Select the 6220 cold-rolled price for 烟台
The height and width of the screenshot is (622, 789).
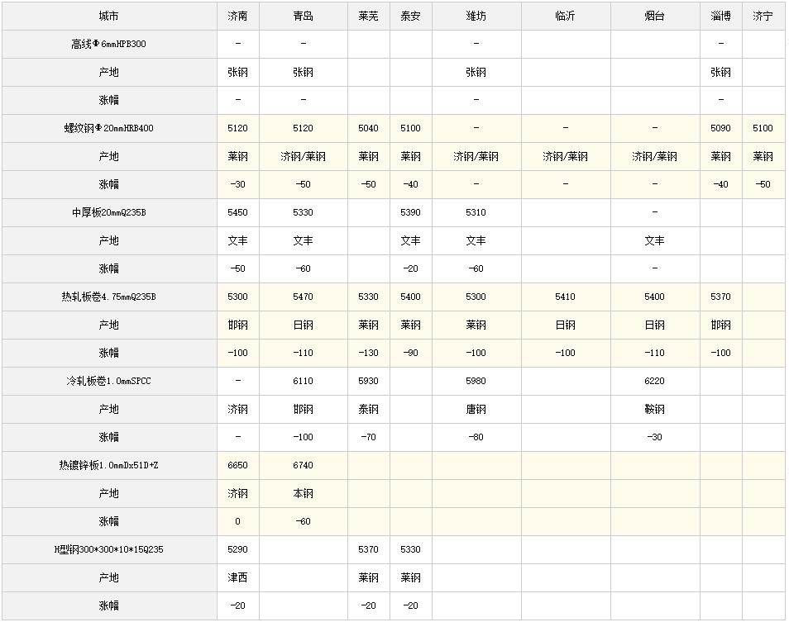pyautogui.click(x=655, y=382)
